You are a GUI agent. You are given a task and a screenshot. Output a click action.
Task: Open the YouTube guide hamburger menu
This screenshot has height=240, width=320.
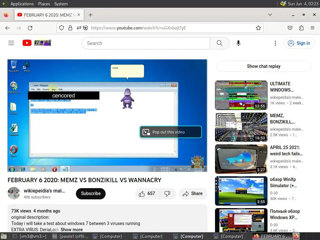click(11, 43)
